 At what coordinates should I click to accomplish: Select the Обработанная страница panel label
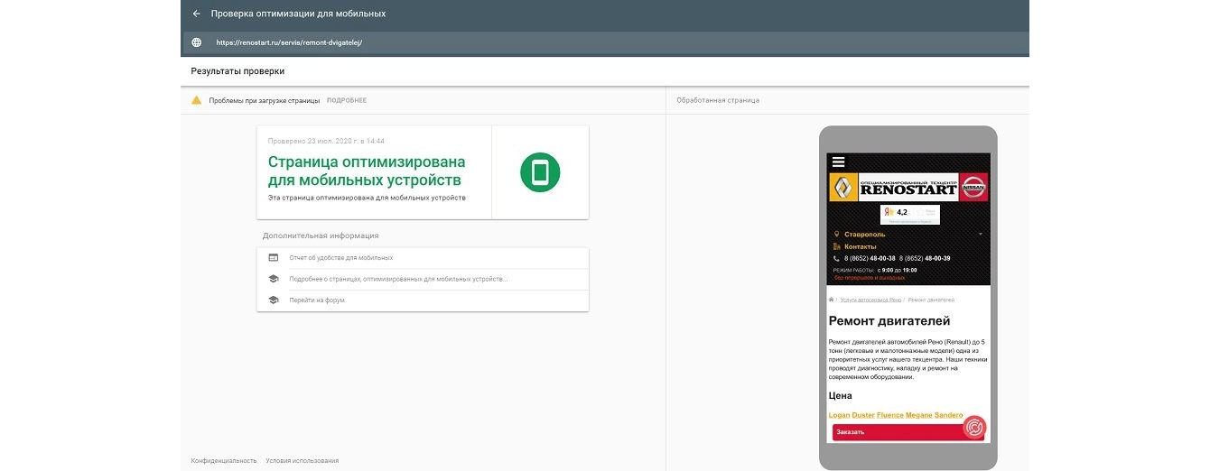(x=718, y=100)
